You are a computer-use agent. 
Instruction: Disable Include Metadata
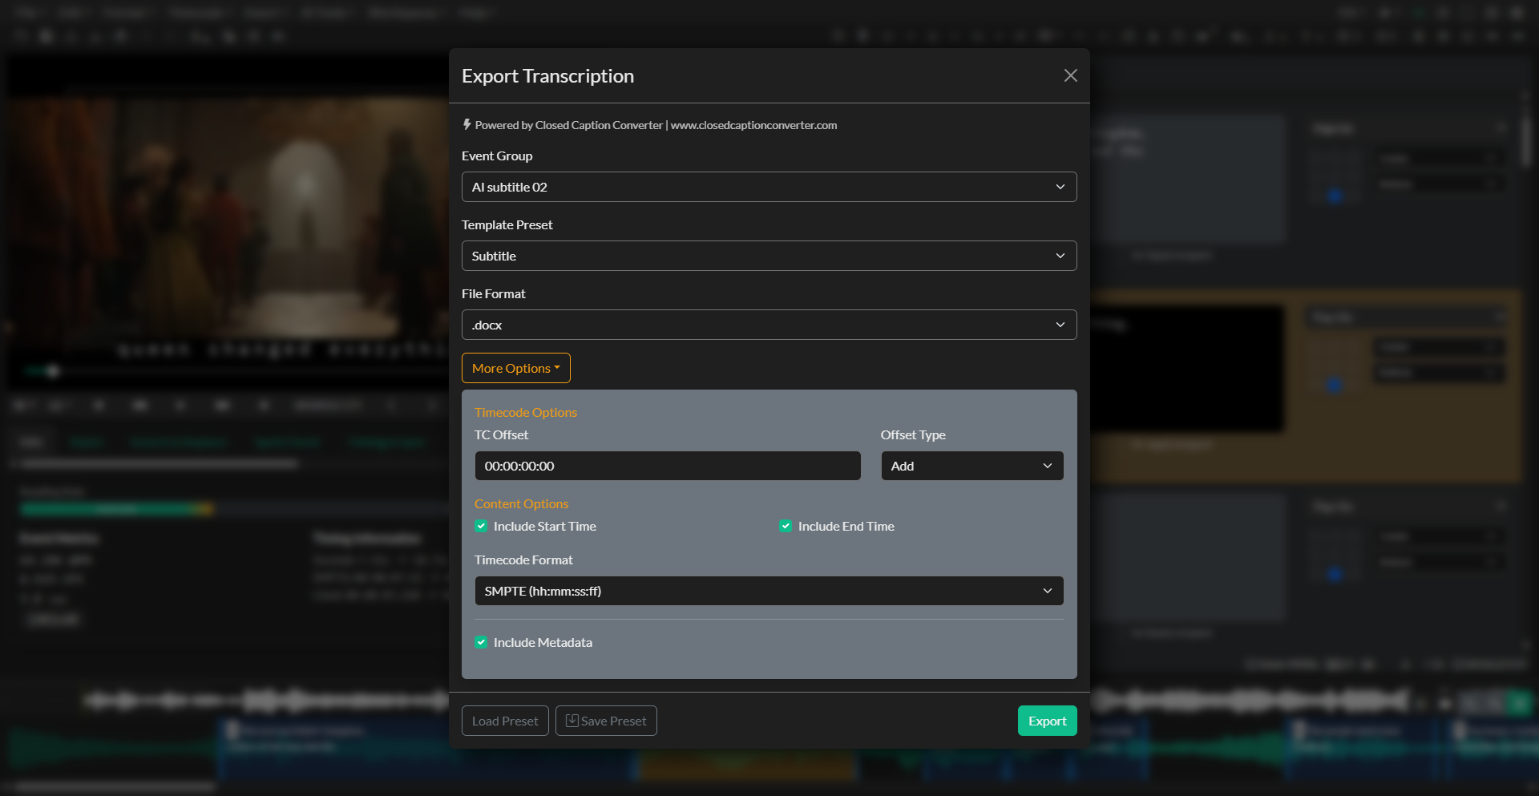[x=481, y=642]
